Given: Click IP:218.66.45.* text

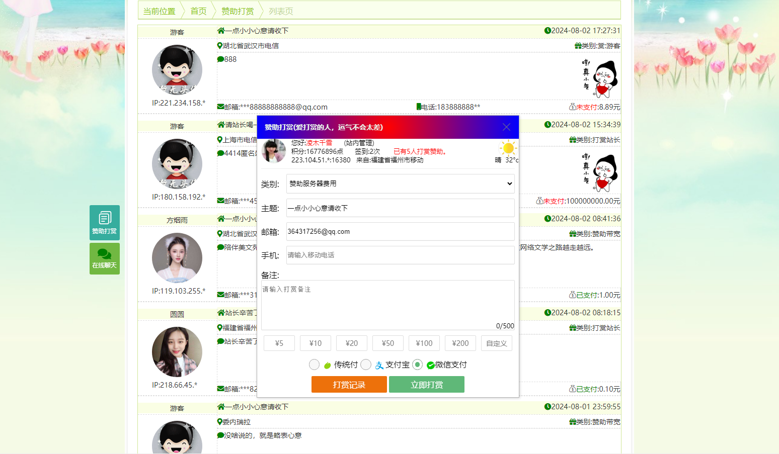Looking at the screenshot, I should click(175, 385).
